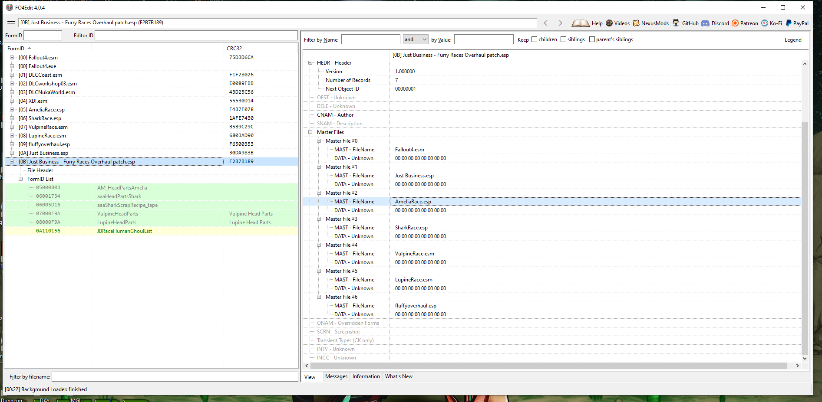The image size is (822, 402).
Task: Expand the [01] DLCCoast.esm tree node
Action: coord(12,75)
